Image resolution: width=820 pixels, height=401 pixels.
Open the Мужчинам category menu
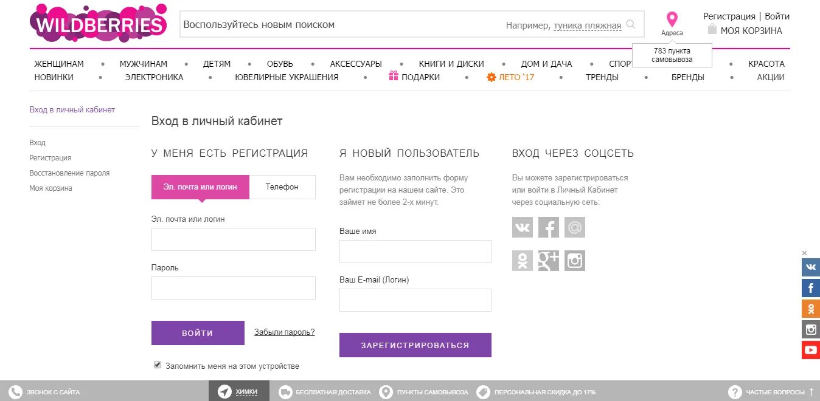(x=144, y=64)
